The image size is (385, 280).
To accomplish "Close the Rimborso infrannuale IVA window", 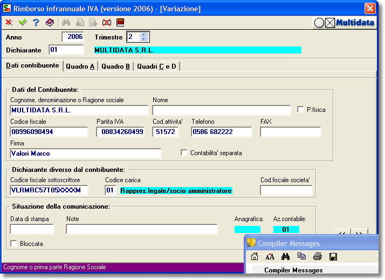I will pos(370,9).
